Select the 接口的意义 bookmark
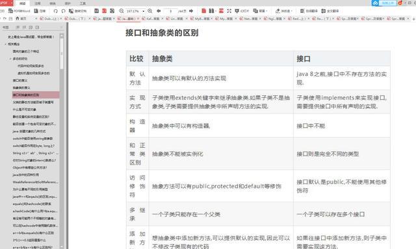The height and width of the screenshot is (249, 416). pyautogui.click(x=20, y=80)
